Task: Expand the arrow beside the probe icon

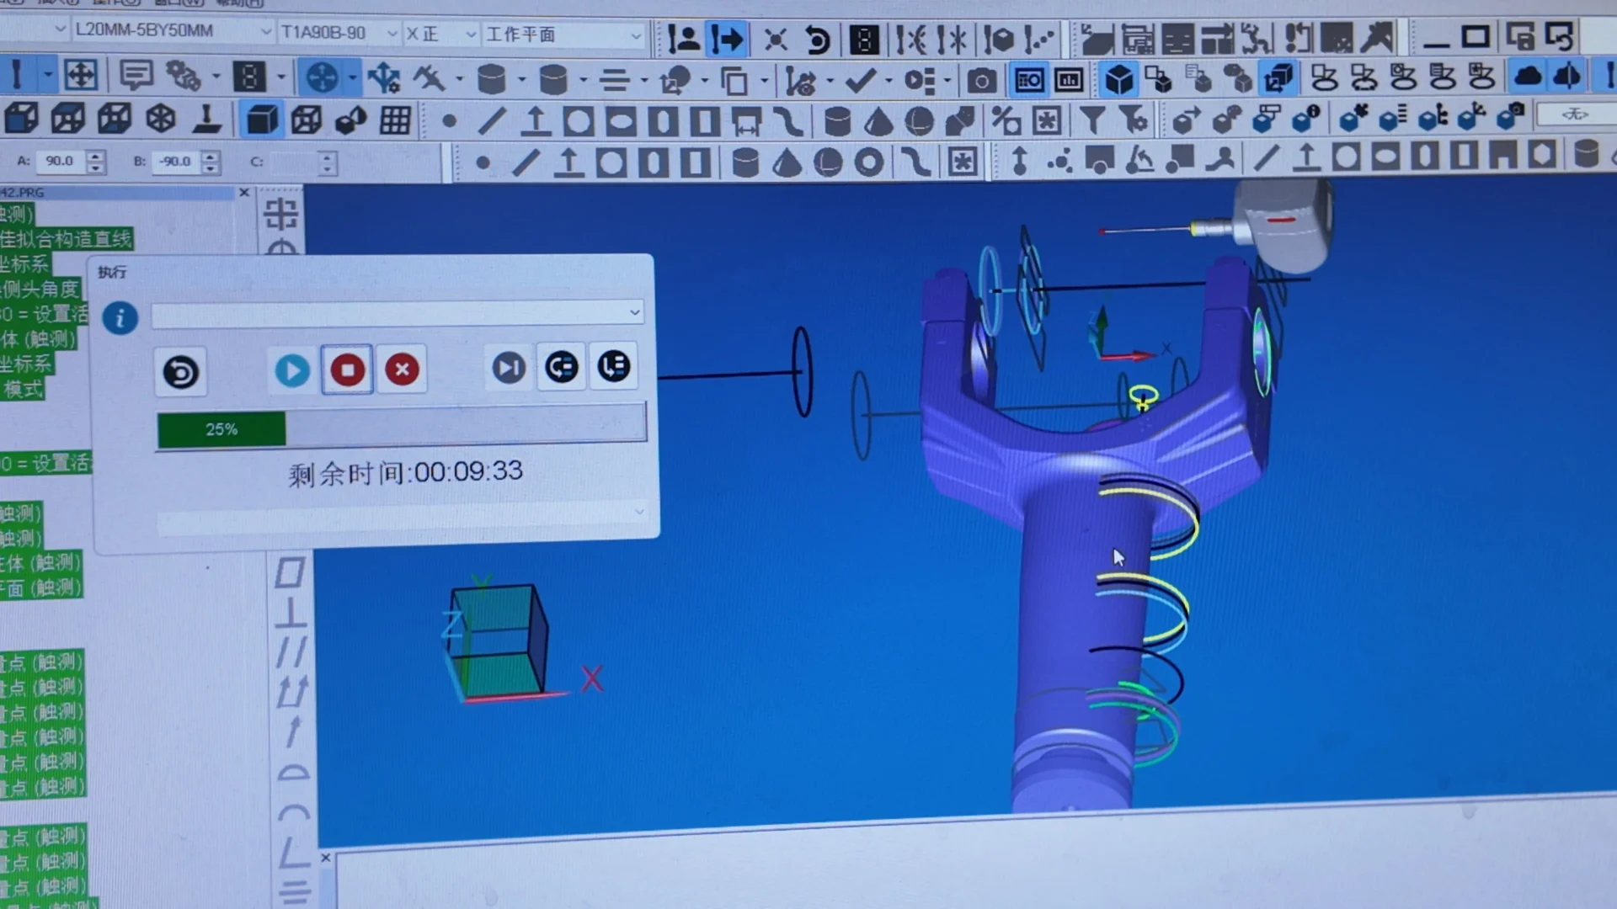Action: coord(47,76)
